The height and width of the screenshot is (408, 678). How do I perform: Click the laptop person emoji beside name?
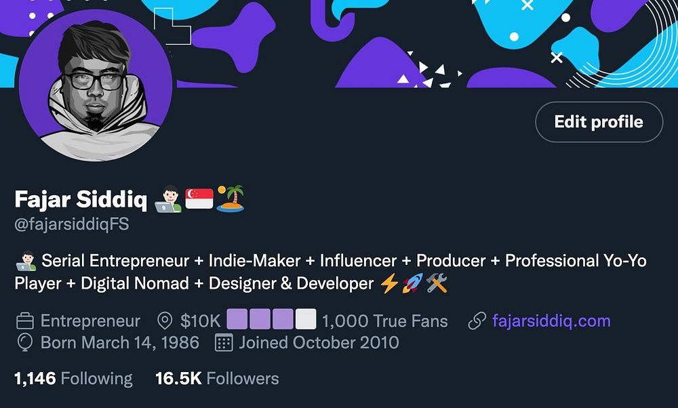(x=168, y=199)
